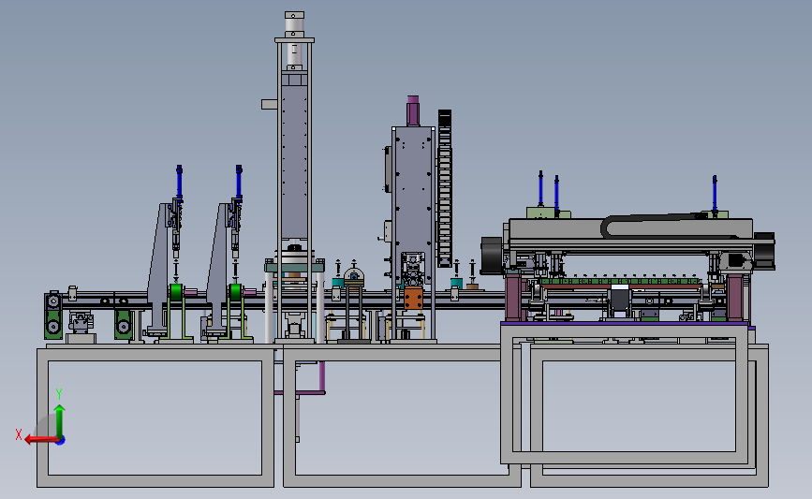This screenshot has width=812, height=499.
Task: Select the middle column's grey bolted panel
Action: click(413, 189)
